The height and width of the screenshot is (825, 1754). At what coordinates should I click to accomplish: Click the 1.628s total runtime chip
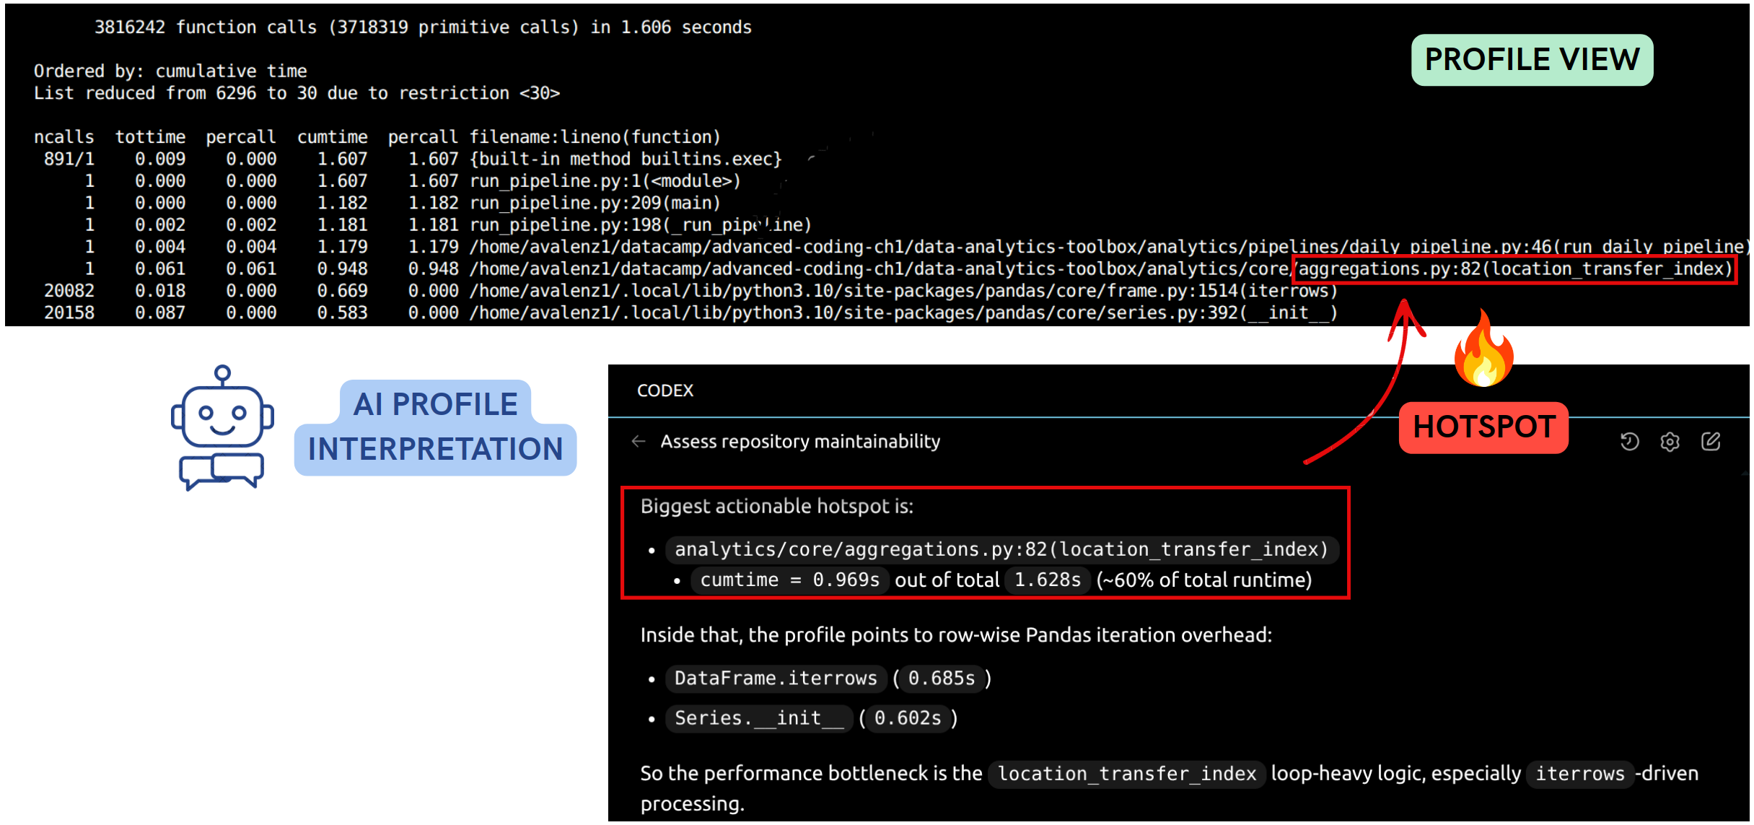[1048, 580]
